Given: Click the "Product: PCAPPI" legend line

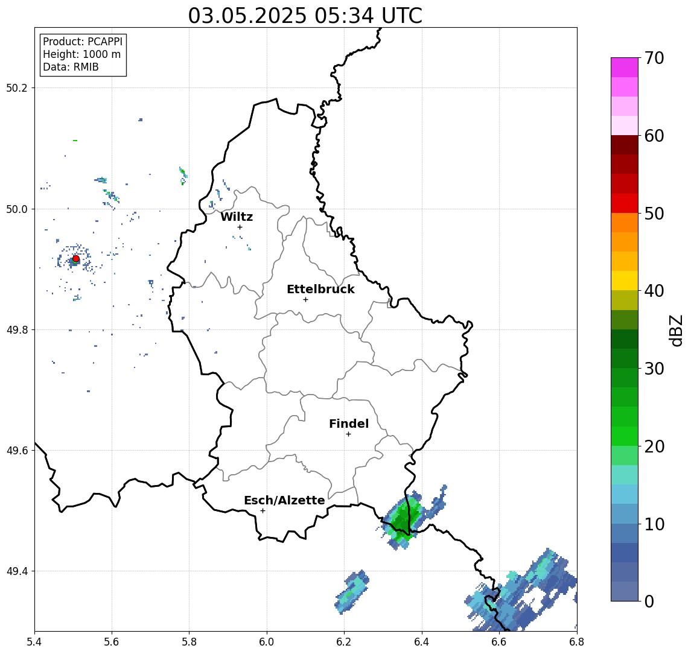Looking at the screenshot, I should [x=83, y=42].
